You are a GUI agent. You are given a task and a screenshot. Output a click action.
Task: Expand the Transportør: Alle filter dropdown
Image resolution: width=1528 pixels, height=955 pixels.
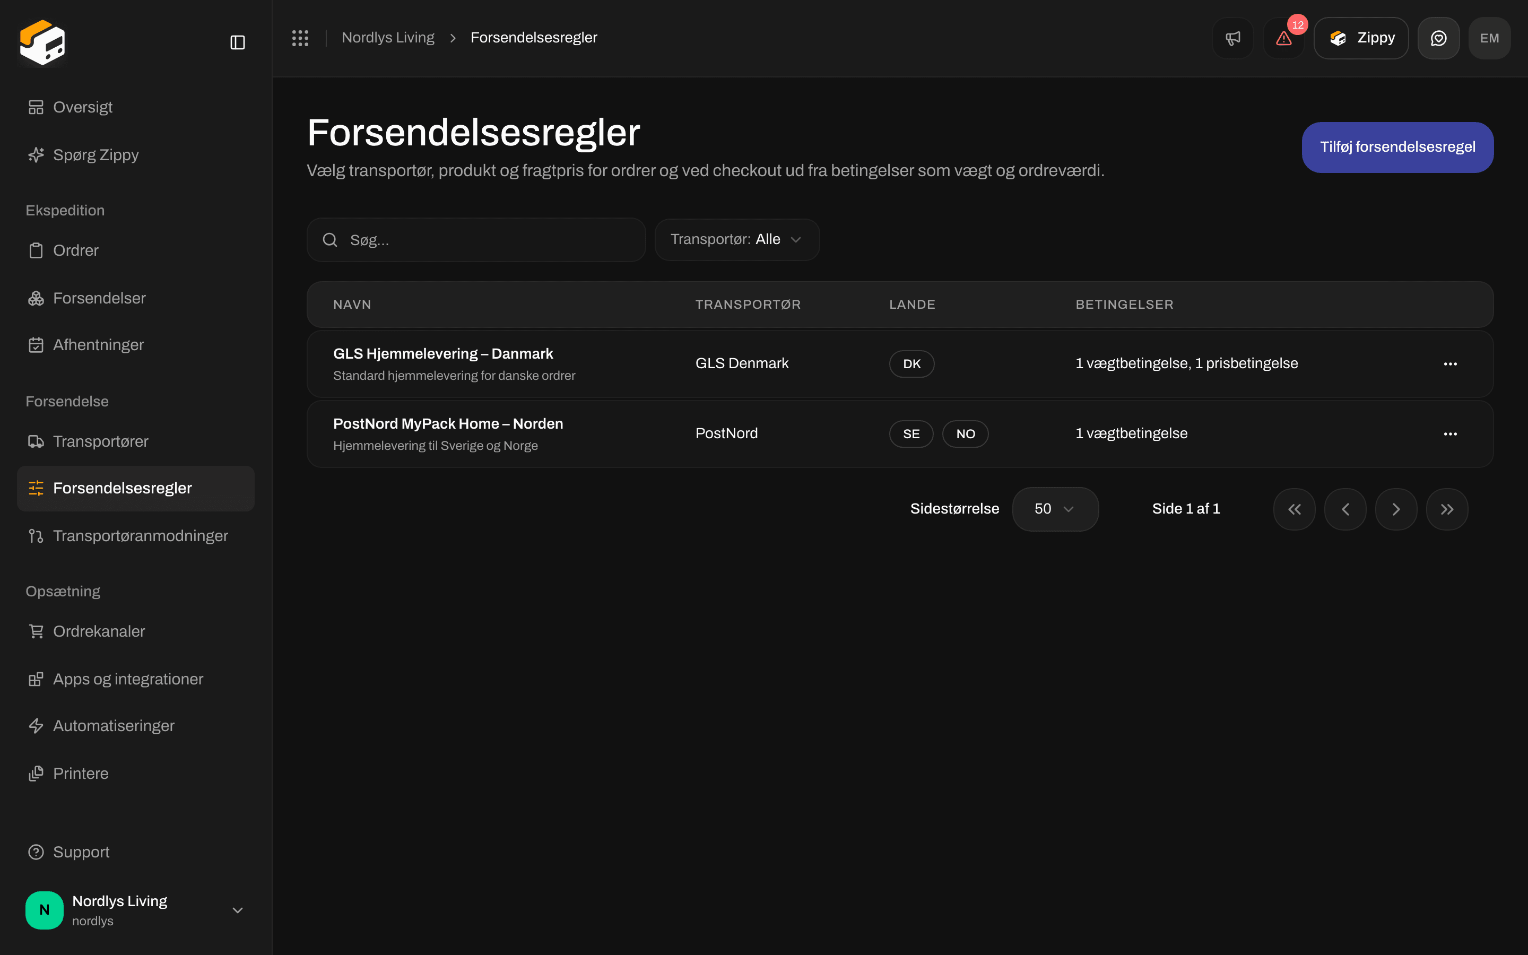(x=737, y=239)
